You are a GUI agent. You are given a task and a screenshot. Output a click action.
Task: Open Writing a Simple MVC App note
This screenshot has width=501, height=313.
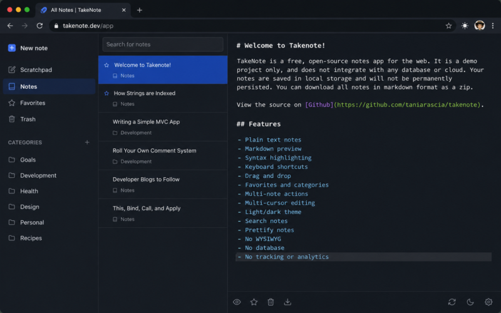click(x=163, y=127)
